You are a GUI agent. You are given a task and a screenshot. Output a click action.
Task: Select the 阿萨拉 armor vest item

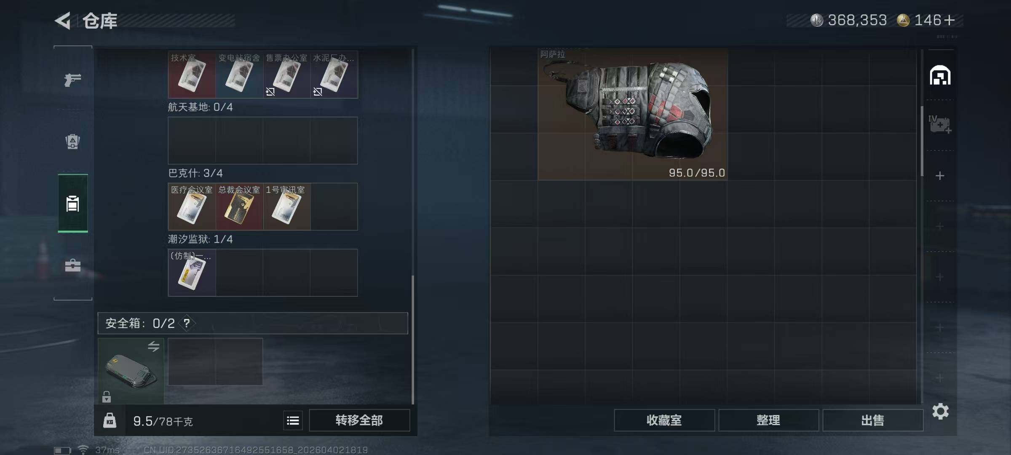tap(633, 114)
